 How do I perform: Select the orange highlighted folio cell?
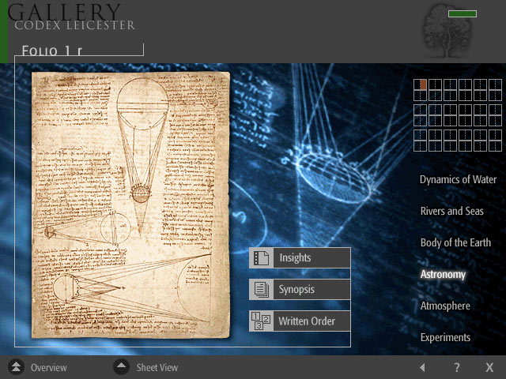pos(423,84)
